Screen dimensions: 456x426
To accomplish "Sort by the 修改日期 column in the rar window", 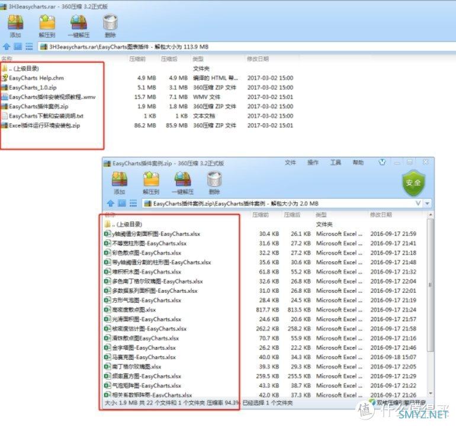I will (258, 59).
